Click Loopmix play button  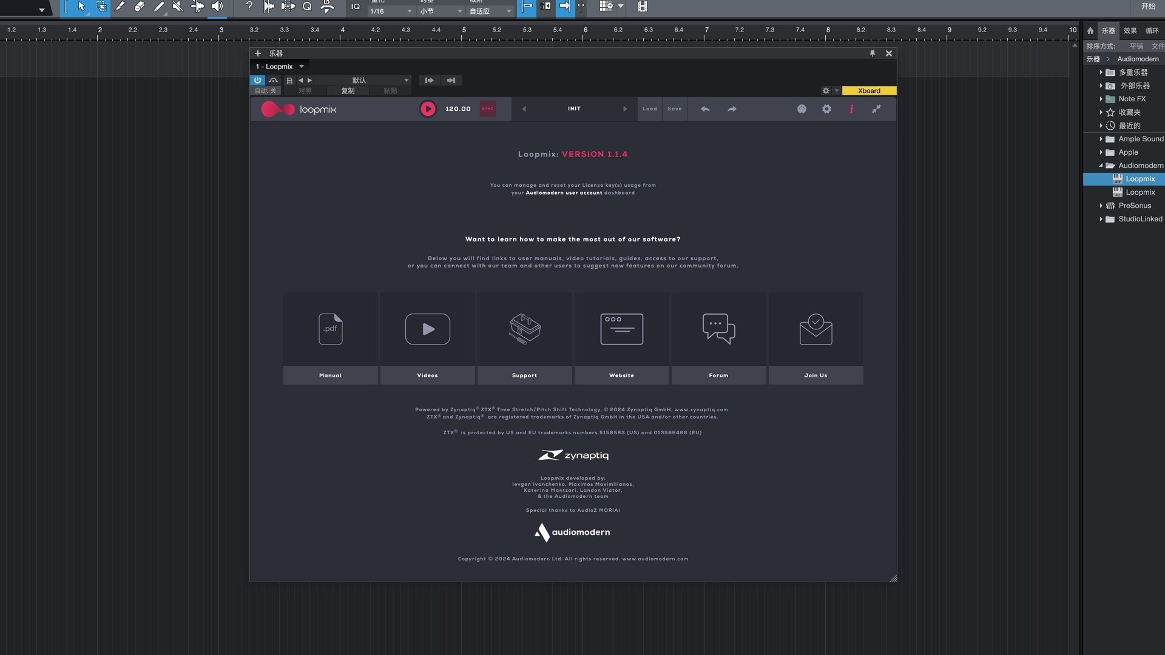[428, 109]
